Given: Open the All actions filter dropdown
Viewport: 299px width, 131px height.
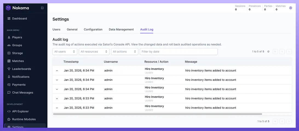Looking at the screenshot, I should point(125,52).
